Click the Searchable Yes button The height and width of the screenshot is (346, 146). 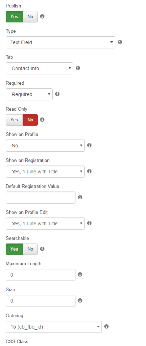[14, 249]
